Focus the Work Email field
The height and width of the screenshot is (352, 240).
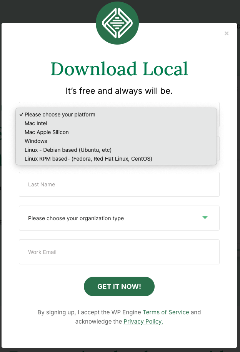[x=119, y=252]
